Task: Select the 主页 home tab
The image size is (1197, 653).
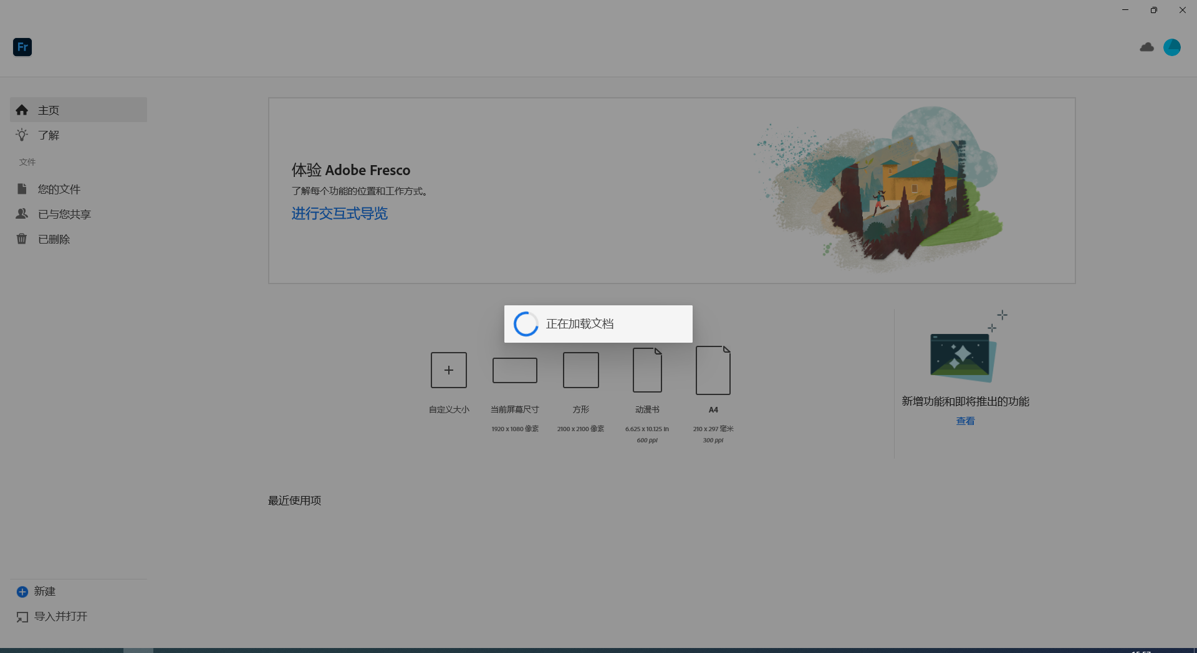Action: click(48, 110)
